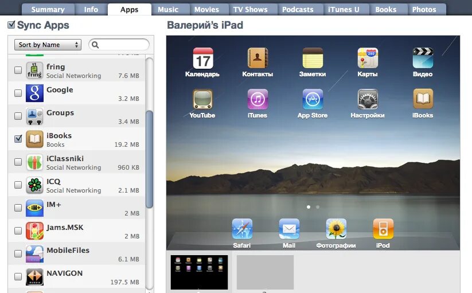Switch to the Summary tab

point(48,10)
